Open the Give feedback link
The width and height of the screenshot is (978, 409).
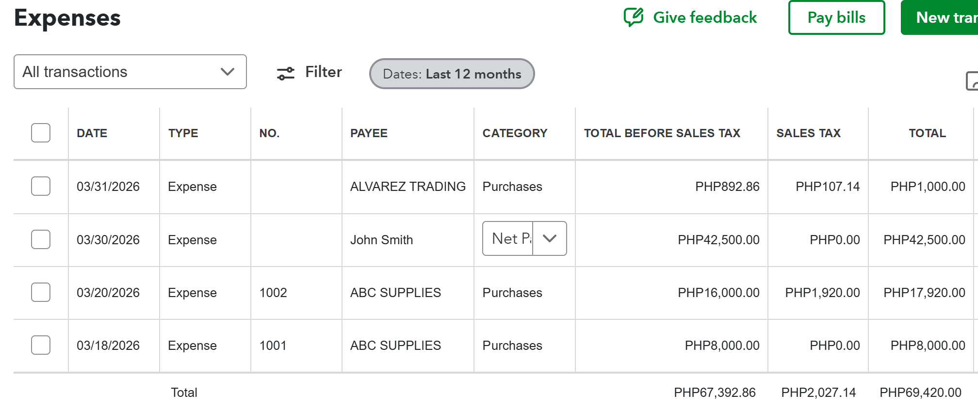point(704,17)
